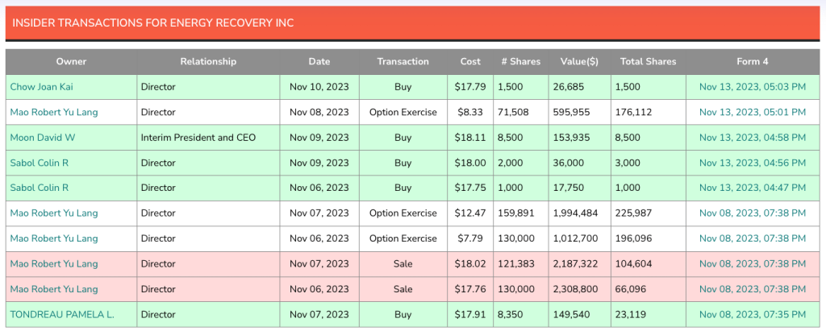Click the Insider Transactions for Energy Recovery Inc title
826x331 pixels.
click(x=152, y=23)
